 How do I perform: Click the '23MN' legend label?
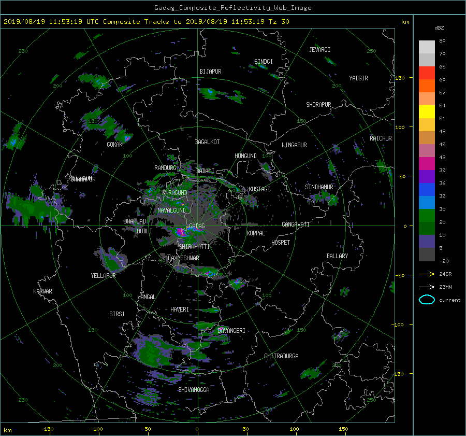[445, 287]
